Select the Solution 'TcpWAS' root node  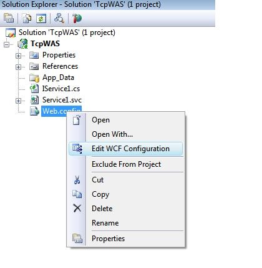click(x=67, y=32)
